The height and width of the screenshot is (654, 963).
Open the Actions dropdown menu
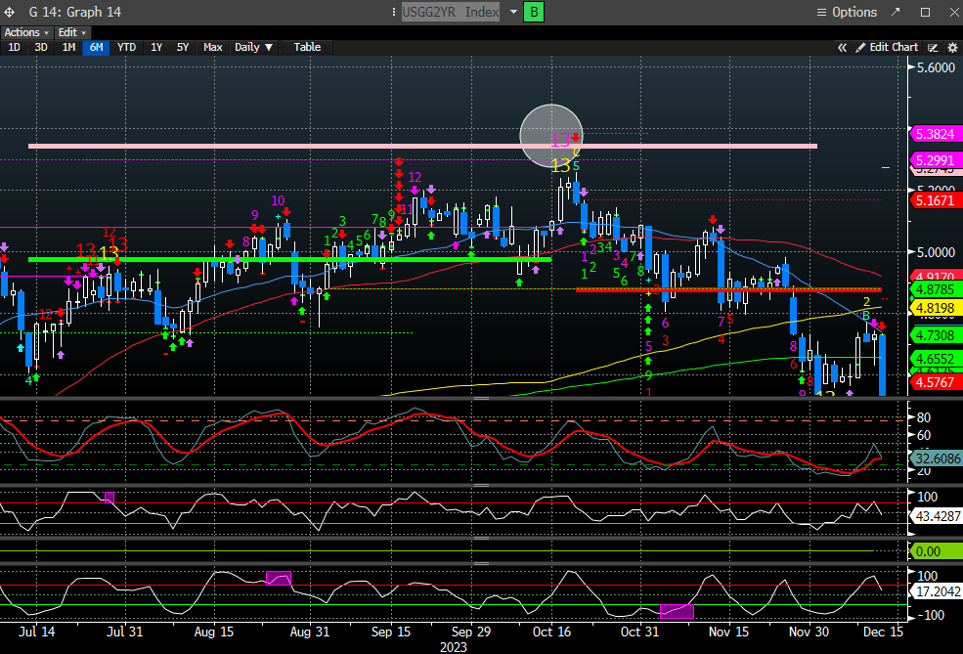(25, 32)
